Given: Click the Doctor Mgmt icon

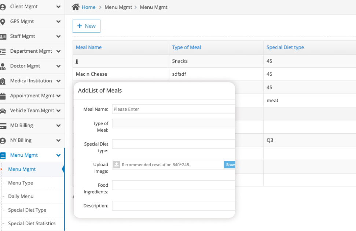Looking at the screenshot, I should click(3, 66).
